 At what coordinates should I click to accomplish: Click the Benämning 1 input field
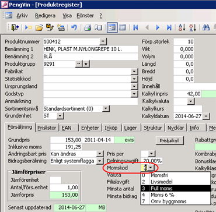click(90, 49)
